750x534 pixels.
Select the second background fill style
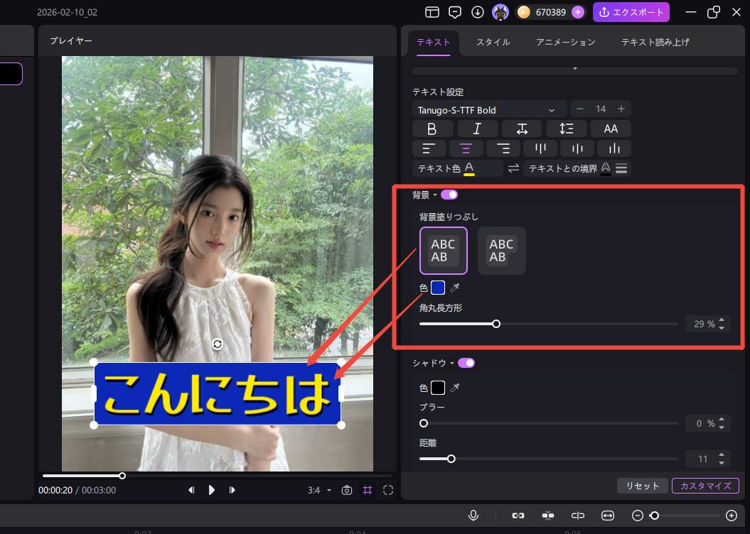click(501, 251)
